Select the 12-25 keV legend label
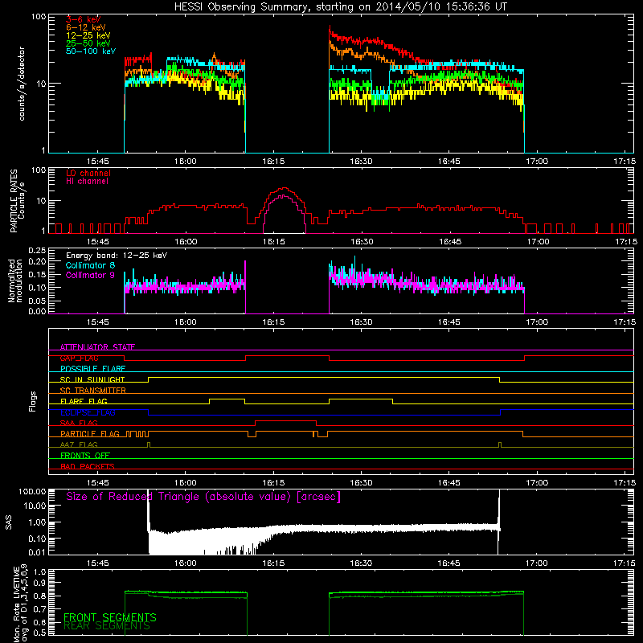The image size is (643, 643). click(88, 35)
